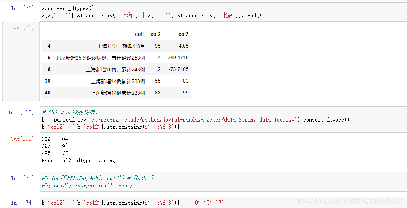This screenshot has height=208, width=407.
Task: Click the commented b.loc assignment line
Action: tap(98, 178)
